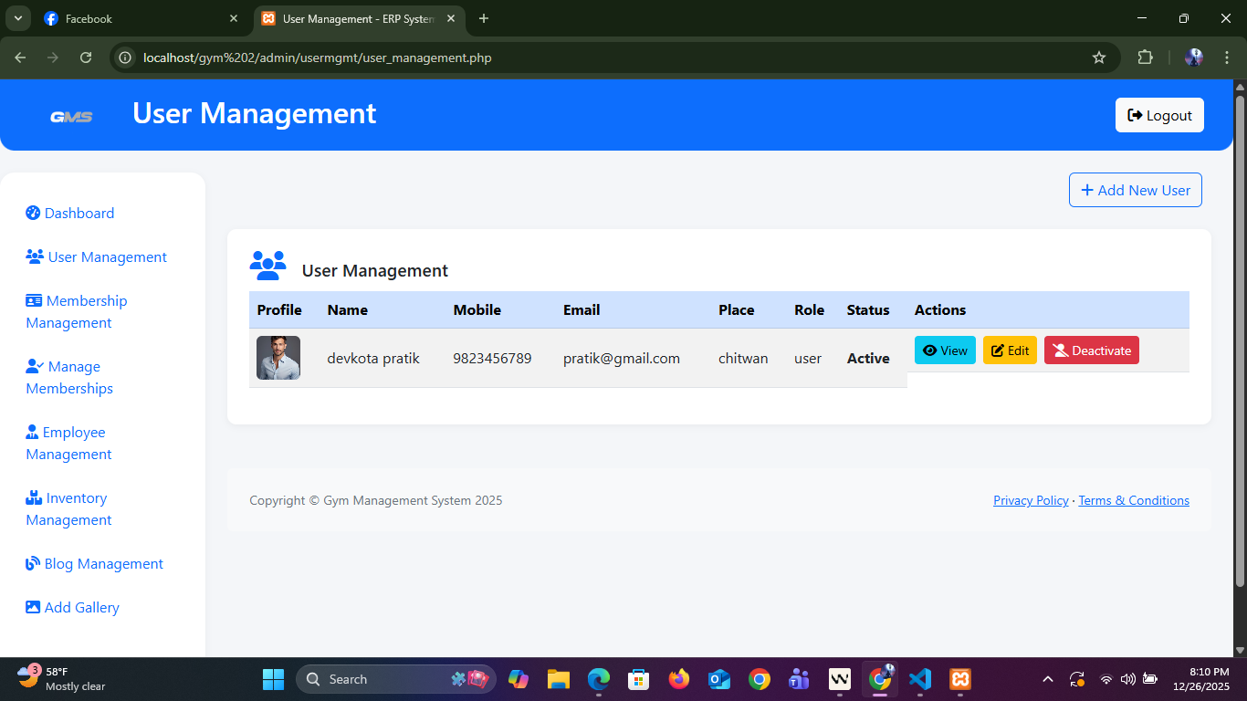1247x701 pixels.
Task: Edit the devkota pratik user
Action: click(x=1010, y=350)
